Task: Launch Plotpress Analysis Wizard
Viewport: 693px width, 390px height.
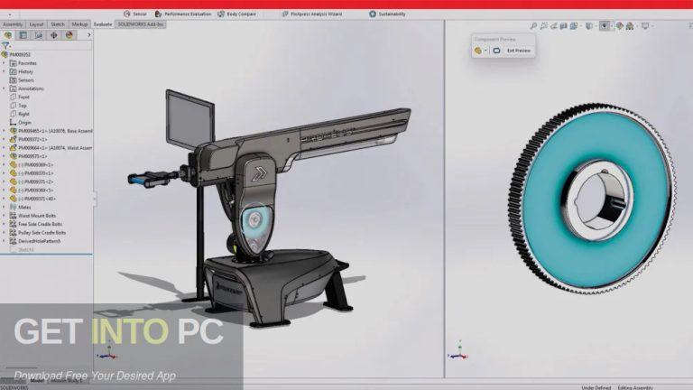Action: tap(315, 14)
